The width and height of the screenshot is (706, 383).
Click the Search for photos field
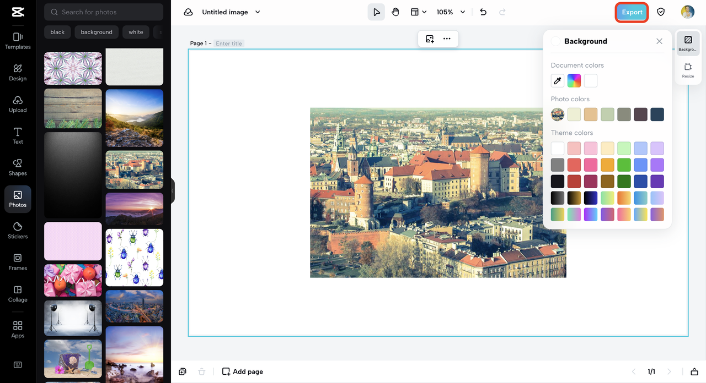click(104, 12)
